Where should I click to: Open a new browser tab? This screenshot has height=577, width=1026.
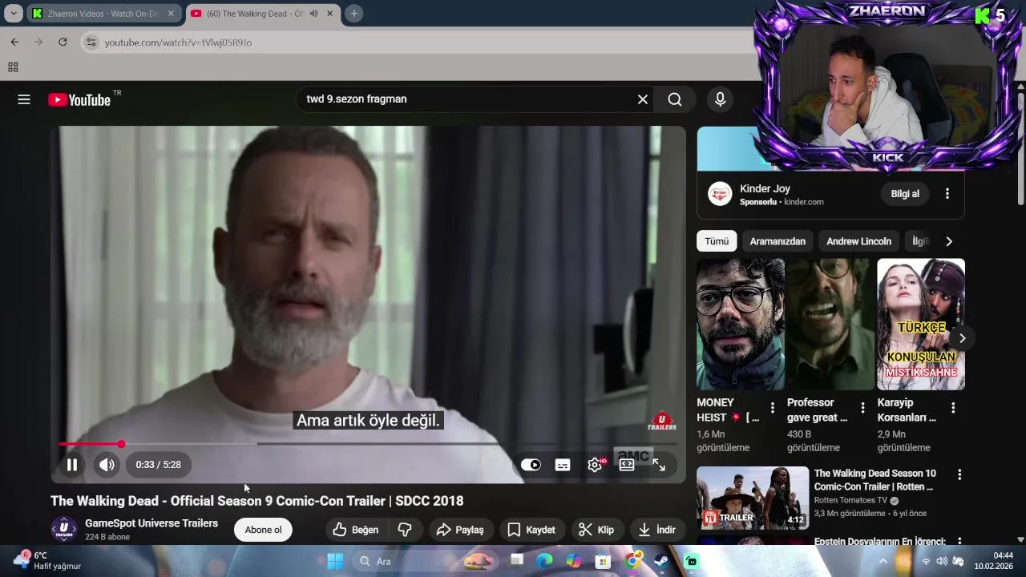[x=353, y=14]
